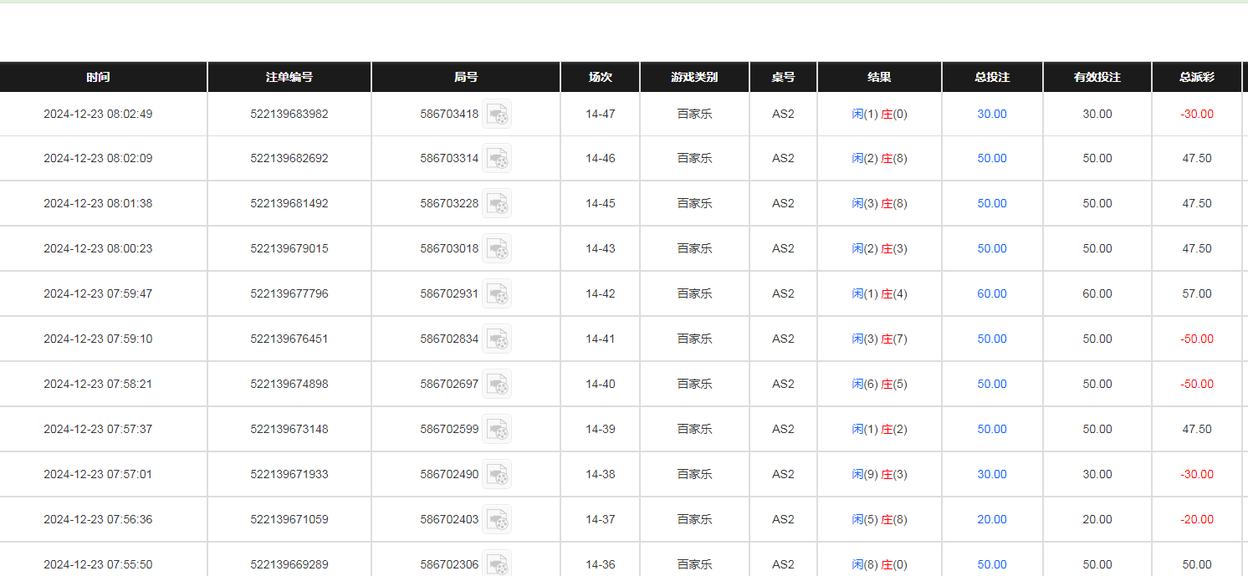Click video icon for round 586702834

pos(497,339)
